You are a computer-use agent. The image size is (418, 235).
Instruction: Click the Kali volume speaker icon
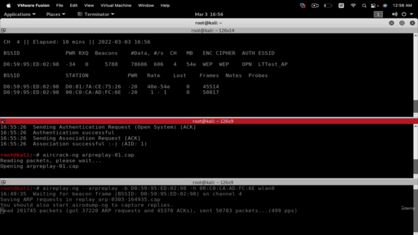[394, 14]
